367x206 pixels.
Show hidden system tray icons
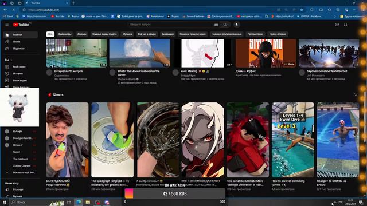coord(335,202)
